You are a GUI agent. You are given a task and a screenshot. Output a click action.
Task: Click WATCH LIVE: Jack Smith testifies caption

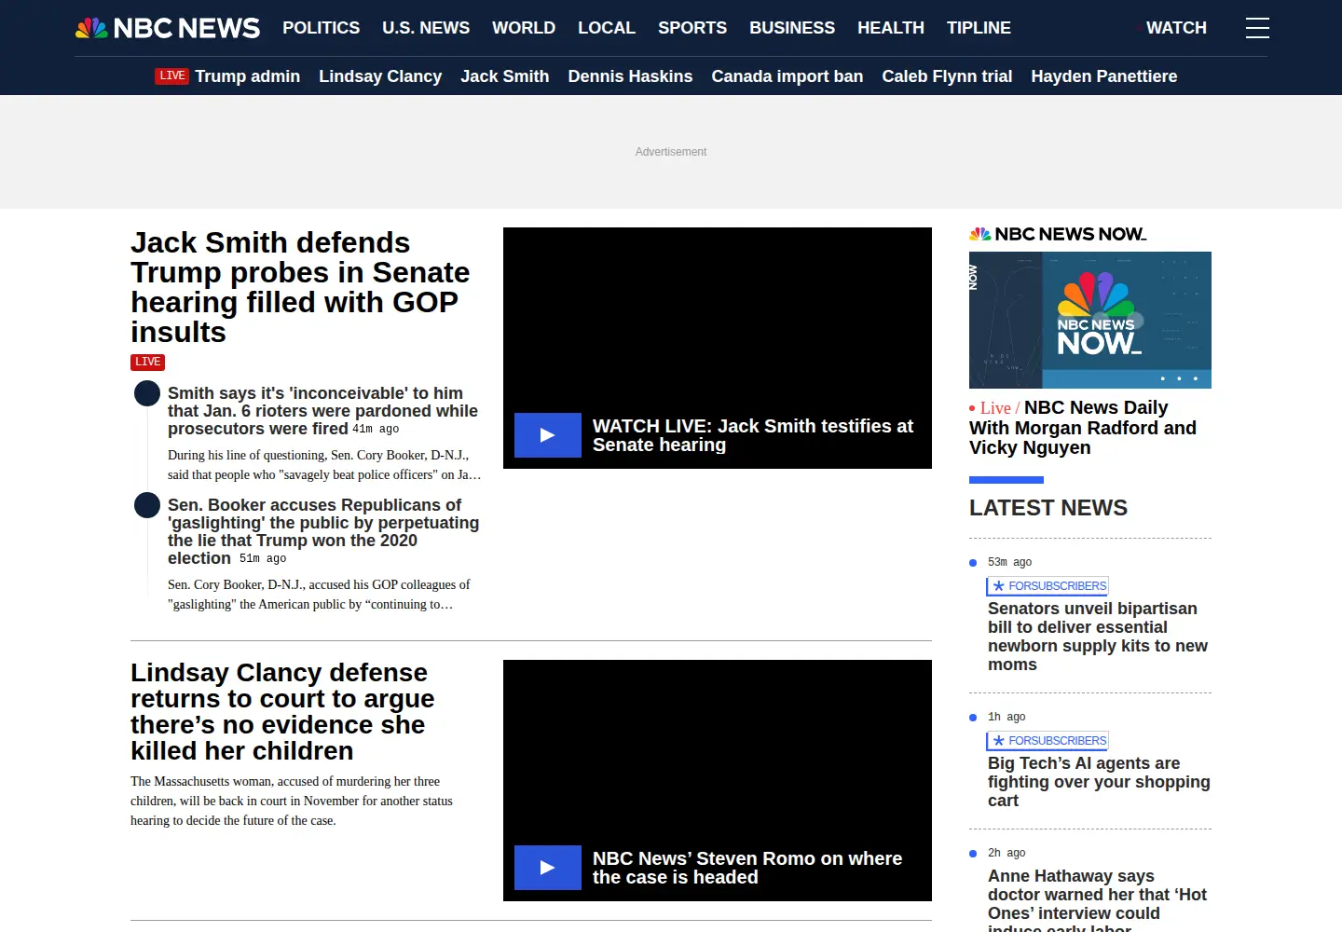coord(753,435)
